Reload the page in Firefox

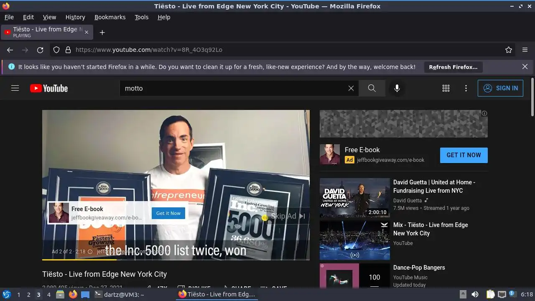(40, 50)
